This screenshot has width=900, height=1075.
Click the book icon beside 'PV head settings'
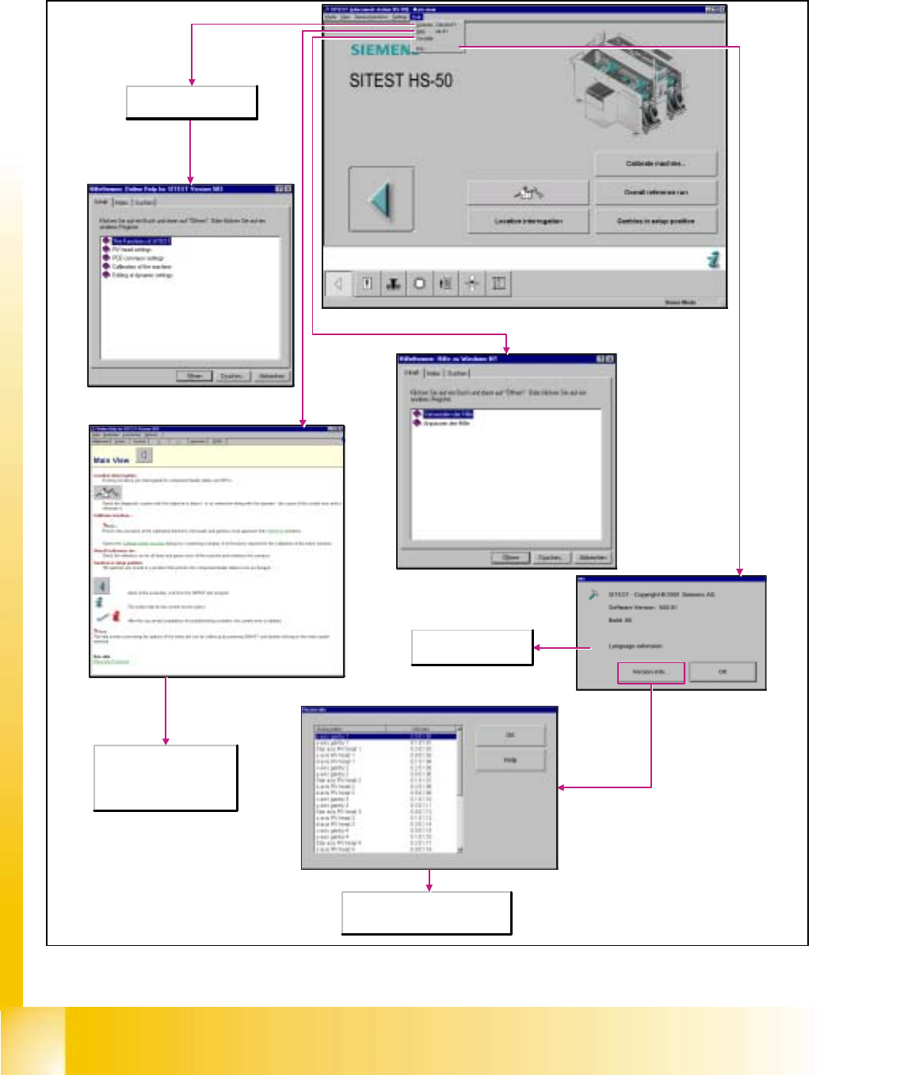pyautogui.click(x=106, y=250)
